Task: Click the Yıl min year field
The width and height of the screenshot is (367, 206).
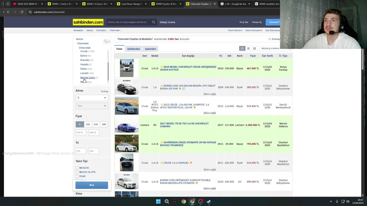Action: click(x=81, y=151)
